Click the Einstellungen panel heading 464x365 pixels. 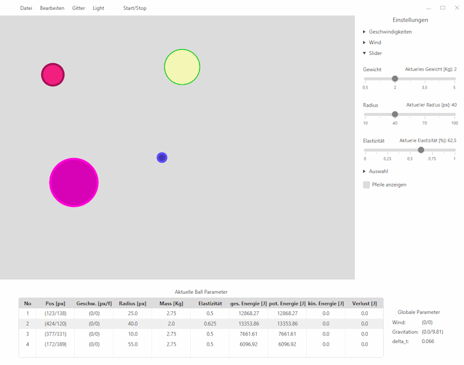(410, 20)
